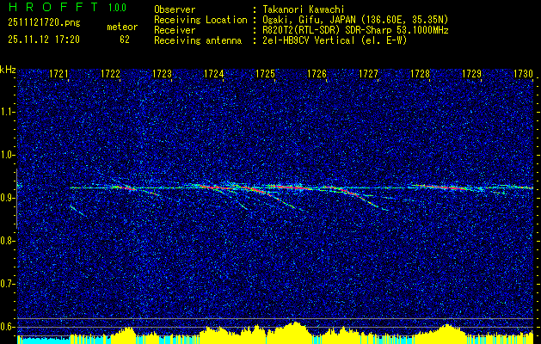This screenshot has width=541, height=344.
Task: Click the Receiver field label
Action: point(175,30)
